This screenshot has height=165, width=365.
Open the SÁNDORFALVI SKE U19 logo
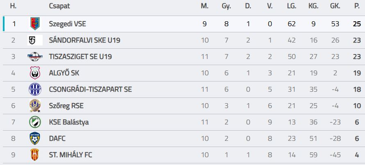35,40
